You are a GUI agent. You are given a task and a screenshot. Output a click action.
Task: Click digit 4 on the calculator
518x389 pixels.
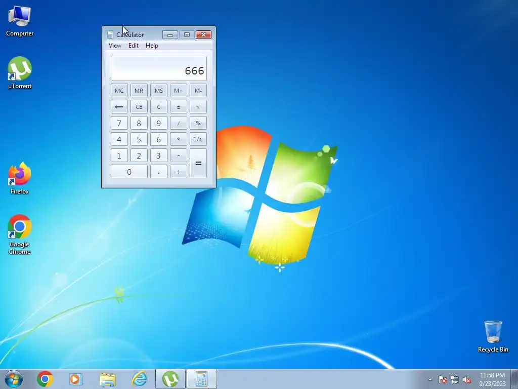[x=119, y=139]
